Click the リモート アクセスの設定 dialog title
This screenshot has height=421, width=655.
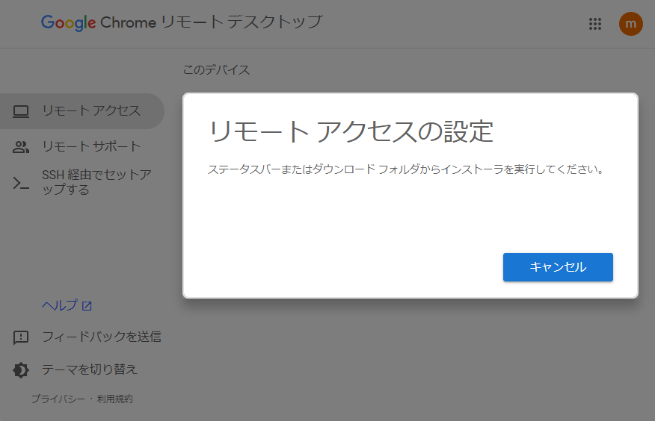point(351,131)
